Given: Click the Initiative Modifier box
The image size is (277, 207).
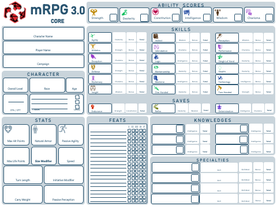Looking at the screenshot, I should pos(63,175).
